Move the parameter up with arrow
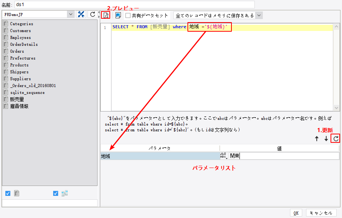This screenshot has height=218, width=342. coord(317,139)
